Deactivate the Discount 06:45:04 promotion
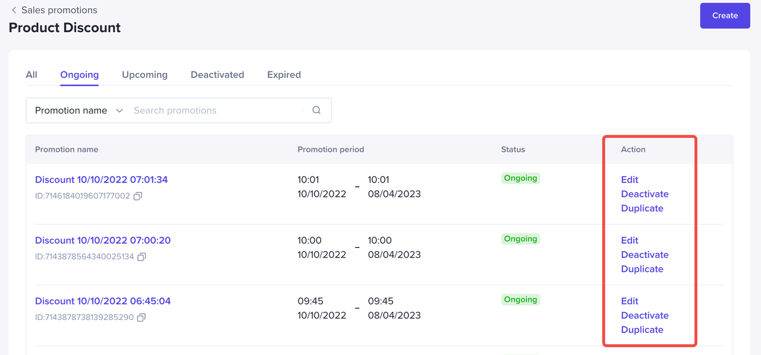The width and height of the screenshot is (761, 355). click(644, 315)
